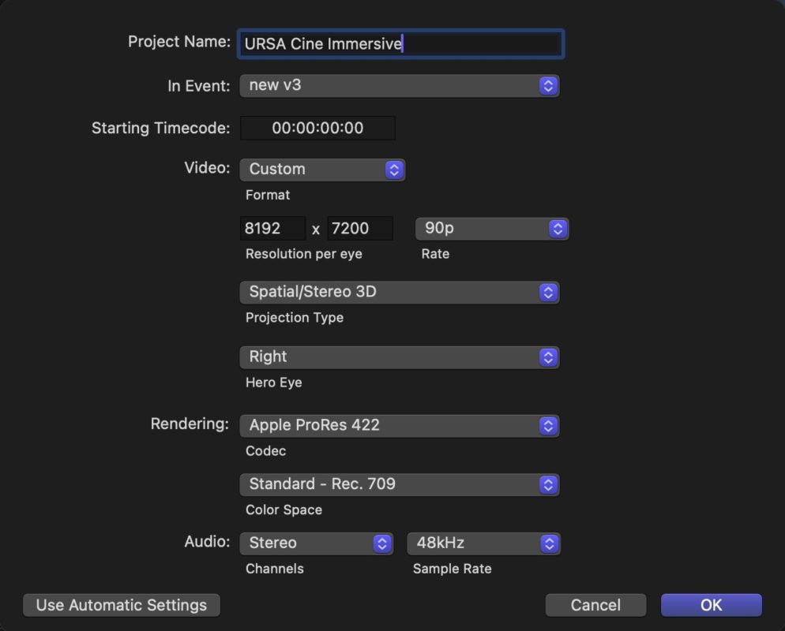Click Use Automatic Settings button
785x631 pixels.
tap(121, 605)
